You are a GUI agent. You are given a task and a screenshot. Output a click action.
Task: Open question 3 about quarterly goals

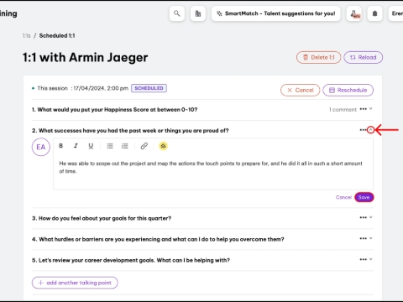pyautogui.click(x=102, y=218)
